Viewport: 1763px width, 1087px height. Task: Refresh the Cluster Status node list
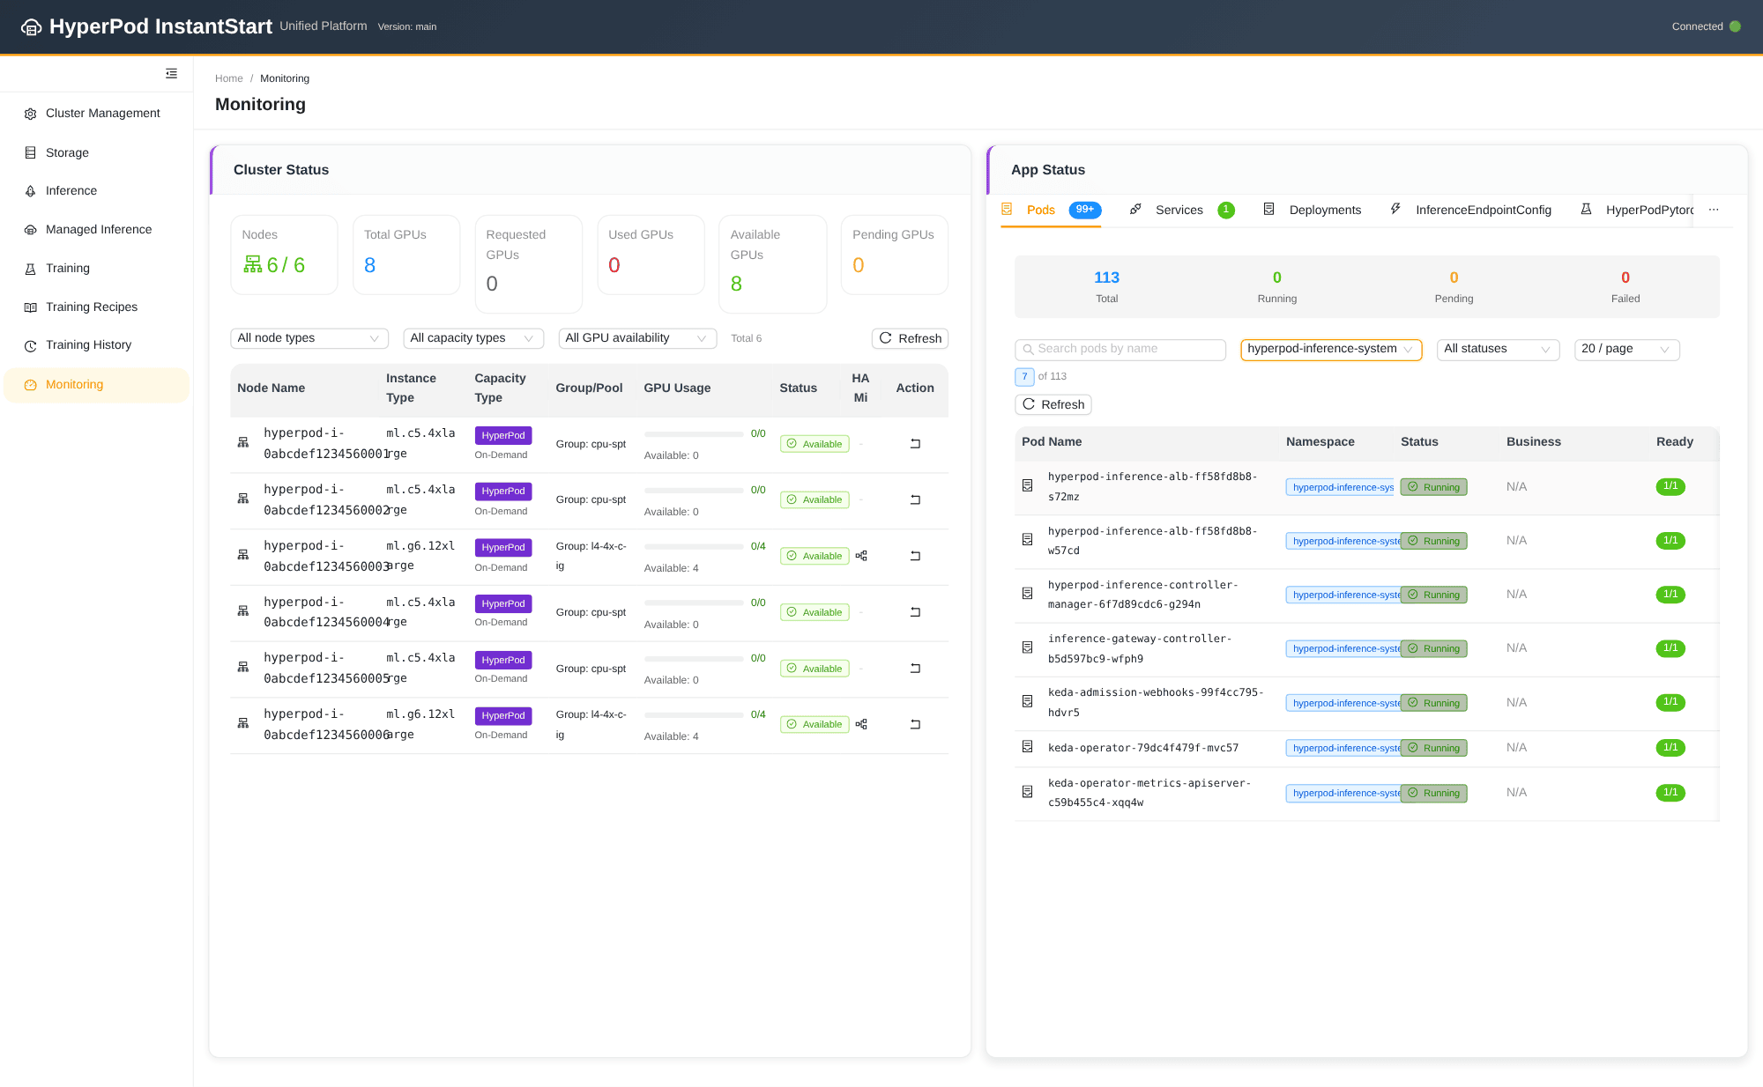point(910,338)
